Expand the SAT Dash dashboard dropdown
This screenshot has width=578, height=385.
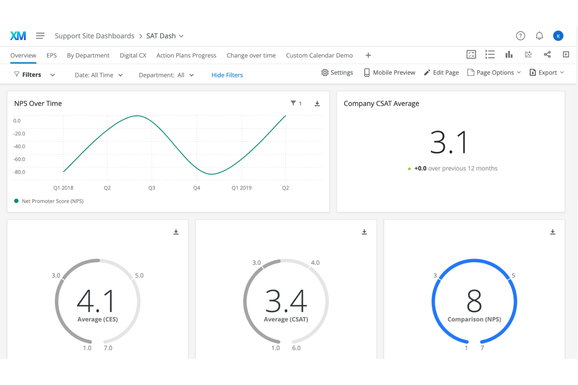tap(165, 36)
